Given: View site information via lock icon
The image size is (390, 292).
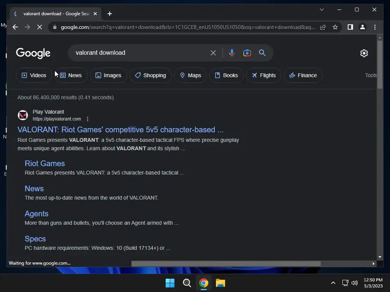Looking at the screenshot, I should [55, 27].
